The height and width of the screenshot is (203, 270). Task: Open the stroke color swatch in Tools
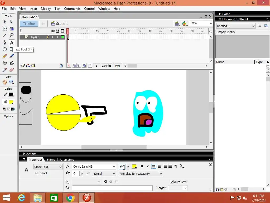pyautogui.click(x=11, y=94)
